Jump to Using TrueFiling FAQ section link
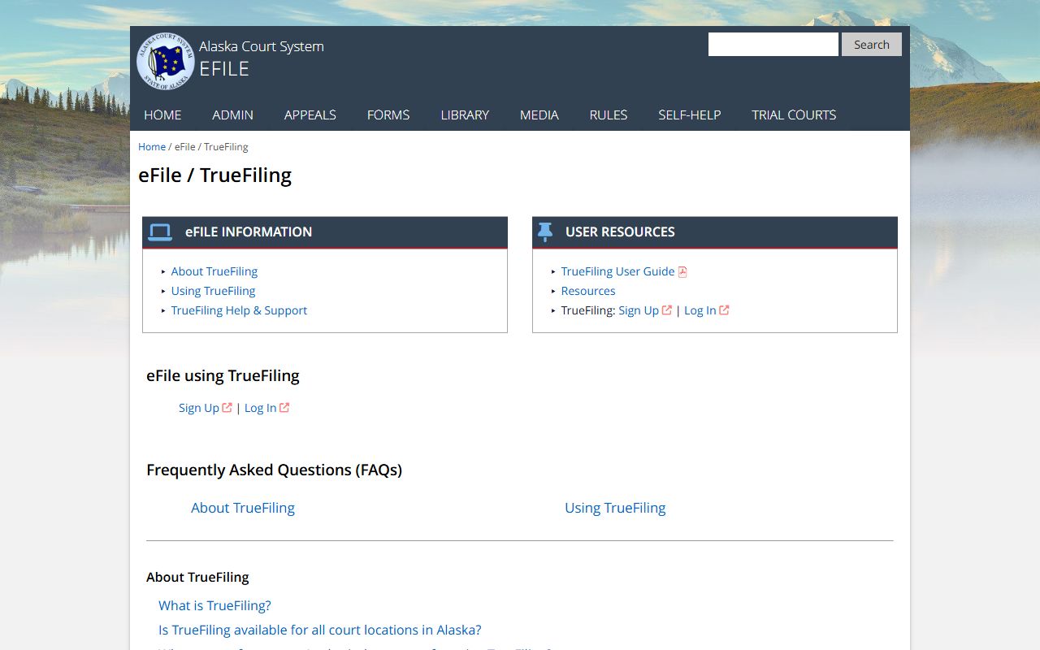The image size is (1040, 650). click(x=615, y=508)
